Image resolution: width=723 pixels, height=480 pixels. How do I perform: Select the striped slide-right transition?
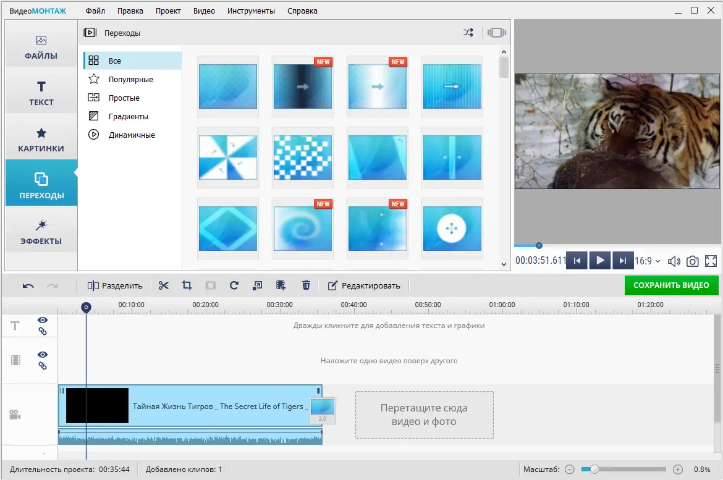tap(452, 86)
